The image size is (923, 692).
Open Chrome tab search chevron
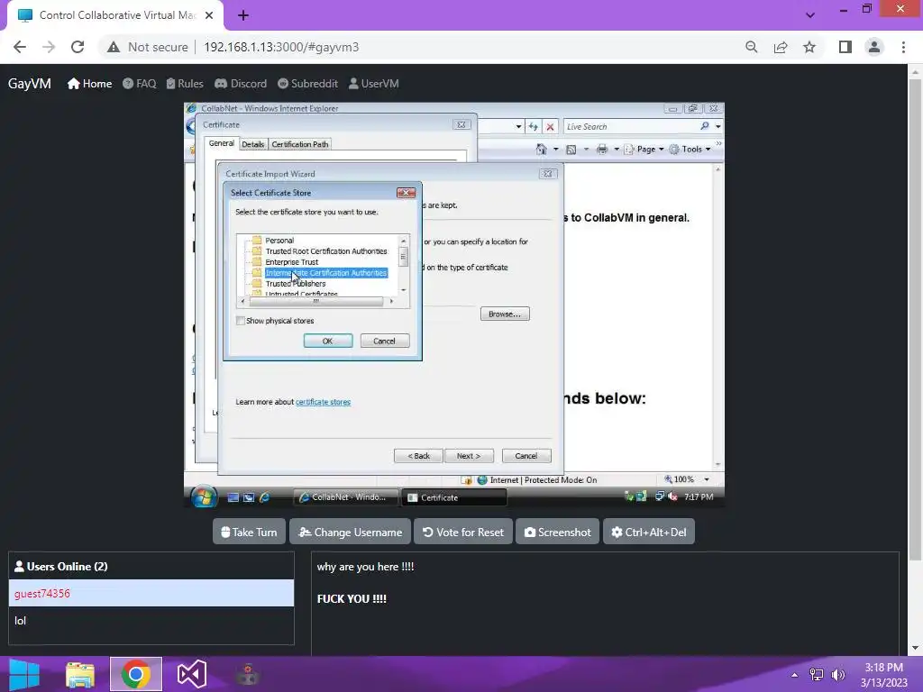810,15
